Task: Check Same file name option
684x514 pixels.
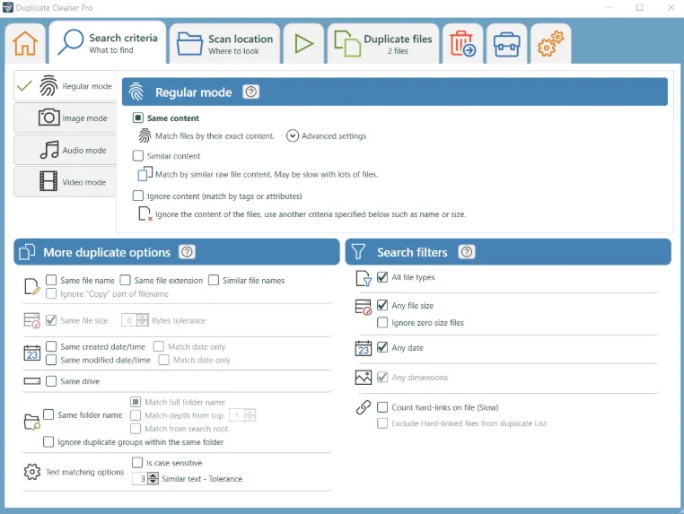Action: pos(51,280)
